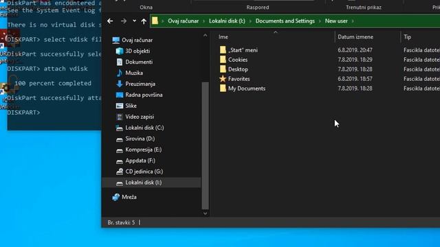Screen dimensions: 440x247
Task: Click the Preuzimanja download arrow icon
Action: click(120, 84)
